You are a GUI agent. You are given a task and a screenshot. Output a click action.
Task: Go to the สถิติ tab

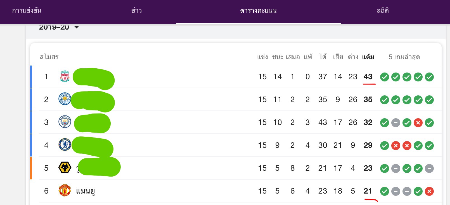[x=383, y=11]
